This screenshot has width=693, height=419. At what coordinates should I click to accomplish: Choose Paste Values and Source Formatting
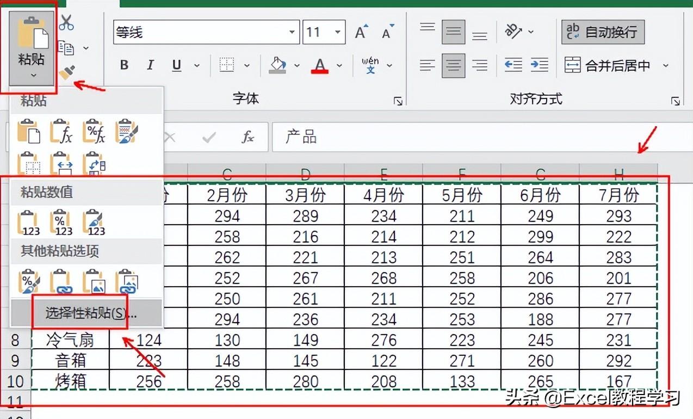click(94, 222)
